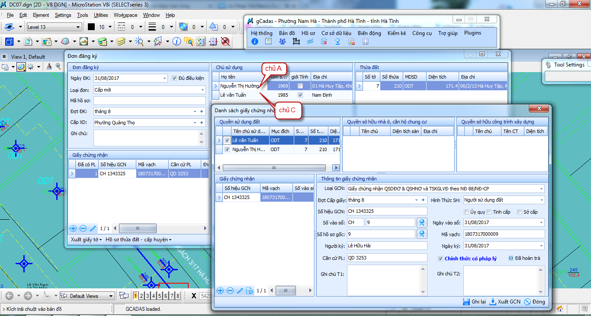Click the crossed-out red circle icon in MicroStation toolbar
Screen dimensions: 591x316
coord(225,41)
